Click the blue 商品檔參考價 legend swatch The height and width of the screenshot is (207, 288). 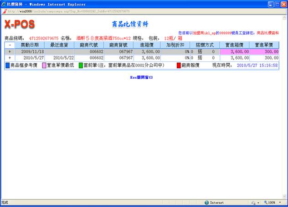click(x=7, y=66)
